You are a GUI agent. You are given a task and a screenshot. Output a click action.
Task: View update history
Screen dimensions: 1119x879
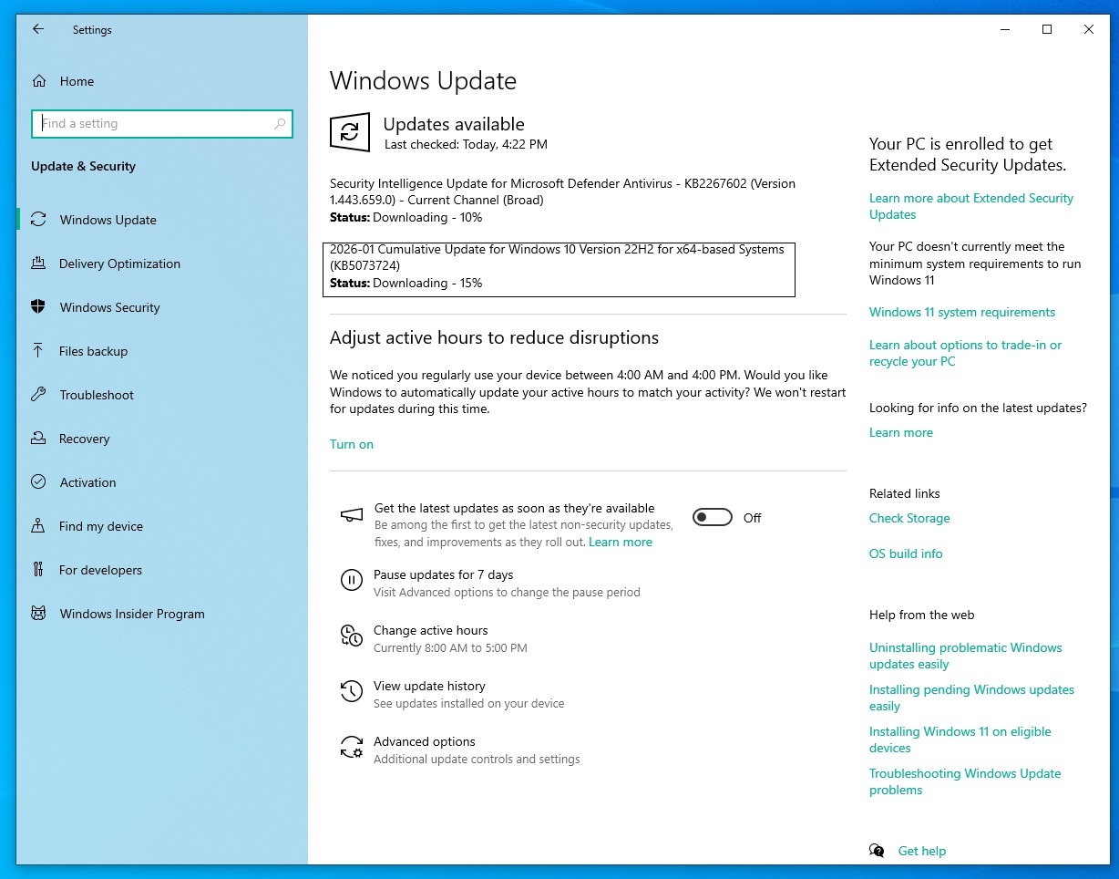[429, 686]
